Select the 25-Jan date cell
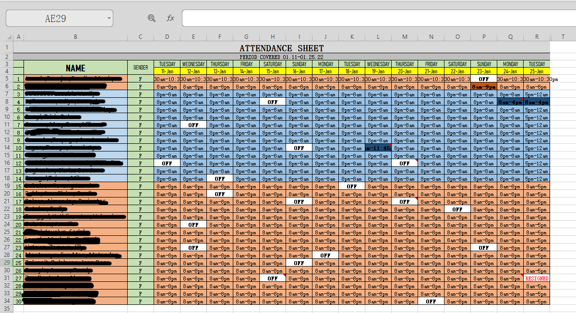This screenshot has height=313, width=576. point(537,71)
